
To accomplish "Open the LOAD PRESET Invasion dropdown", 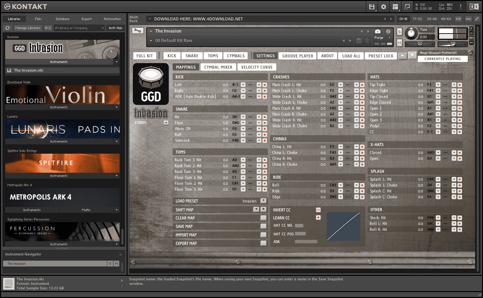I will 263,201.
